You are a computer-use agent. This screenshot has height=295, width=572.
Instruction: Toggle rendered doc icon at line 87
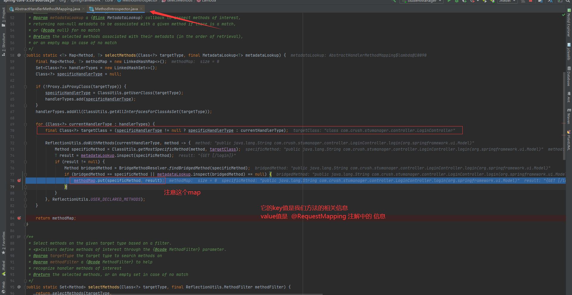[x=19, y=237]
